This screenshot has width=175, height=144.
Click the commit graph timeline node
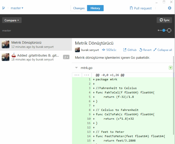(164, 30)
